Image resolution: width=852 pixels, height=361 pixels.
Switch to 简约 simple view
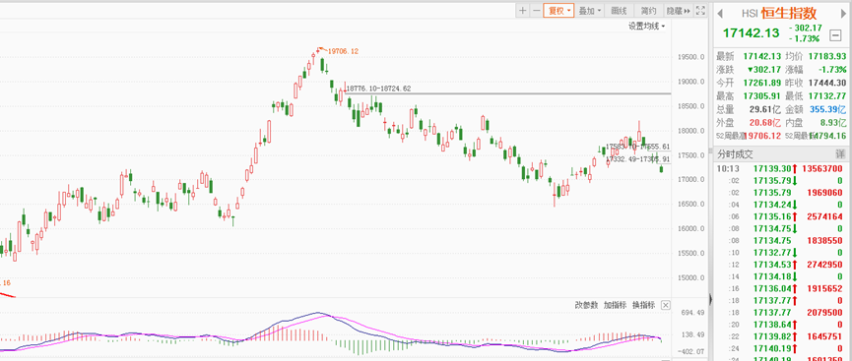(648, 10)
